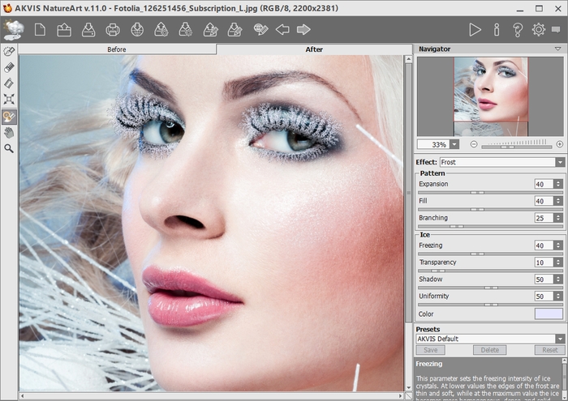568x401 pixels.
Task: Click the Branching value field showing 25
Action: click(544, 218)
